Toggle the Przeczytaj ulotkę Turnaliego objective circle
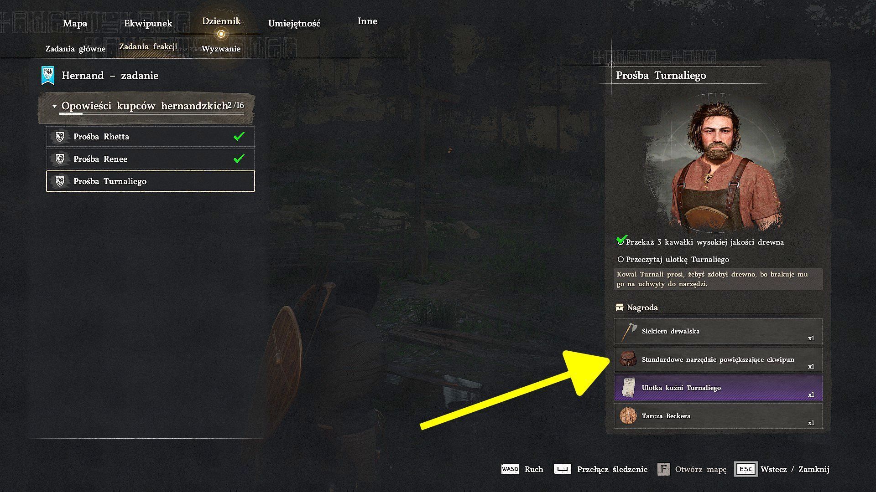The width and height of the screenshot is (876, 492). (620, 259)
